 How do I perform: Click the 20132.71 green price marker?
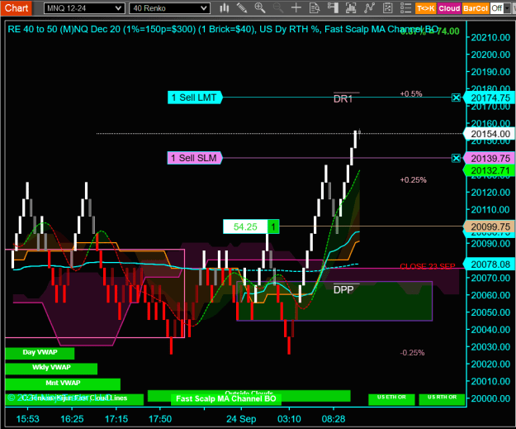[x=490, y=170]
